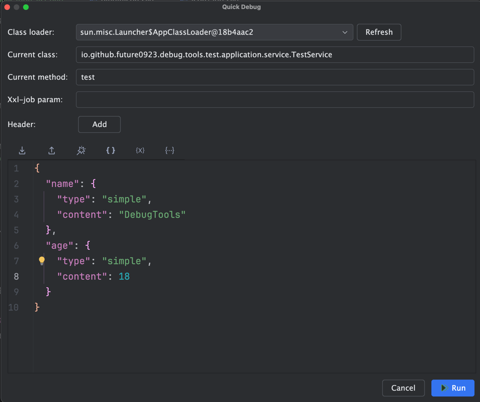Click the green maximize window button
The image size is (480, 402).
[26, 7]
